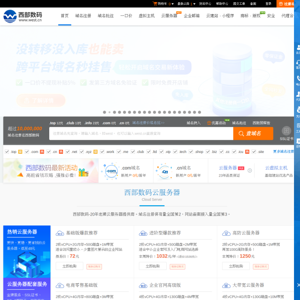300x300 pixels.
Task: Click the .cn domain circle icon
Action: 165,171
